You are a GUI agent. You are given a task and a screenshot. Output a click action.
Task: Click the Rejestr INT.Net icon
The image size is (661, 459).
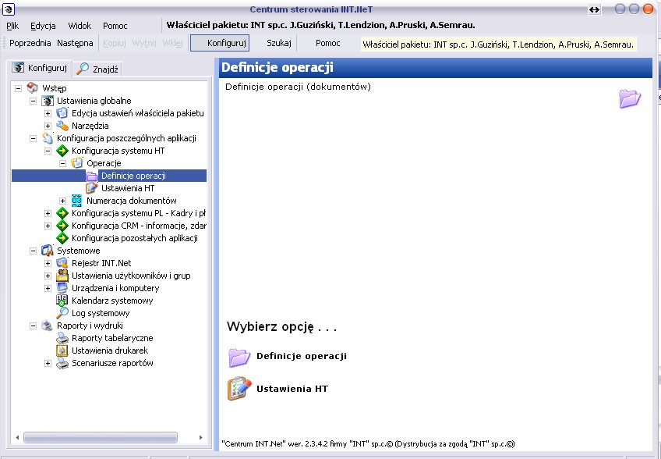pos(62,262)
